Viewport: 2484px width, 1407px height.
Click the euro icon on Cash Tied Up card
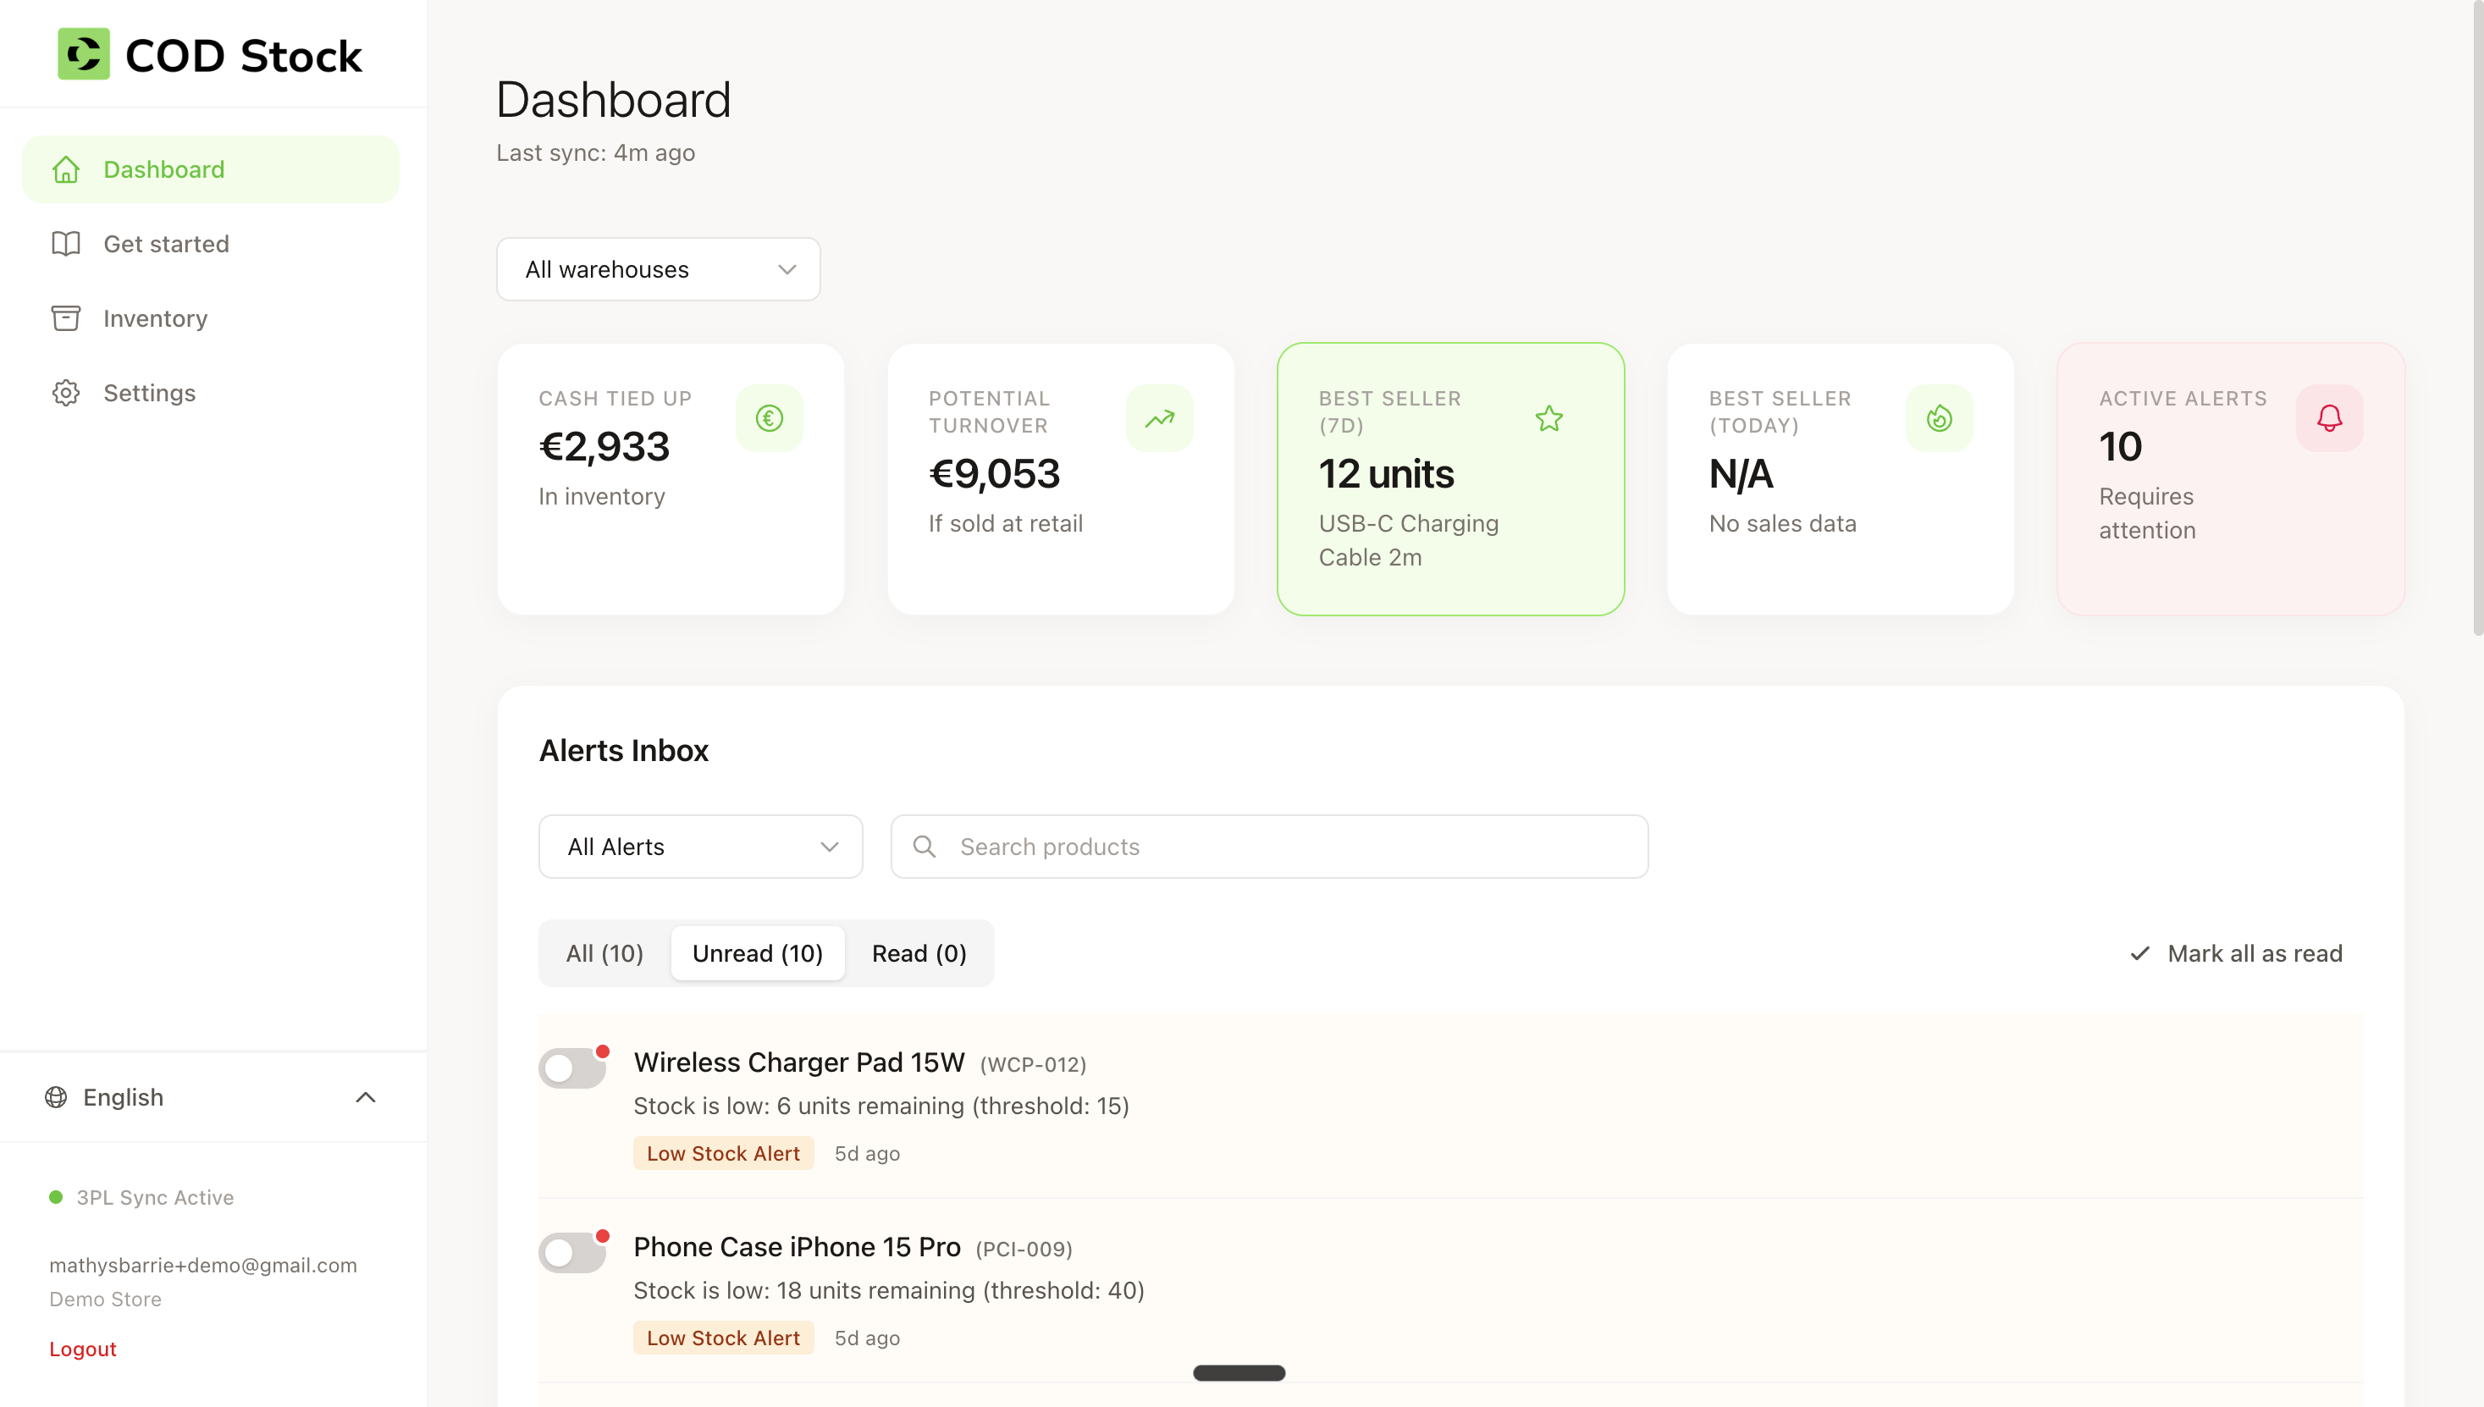768,417
